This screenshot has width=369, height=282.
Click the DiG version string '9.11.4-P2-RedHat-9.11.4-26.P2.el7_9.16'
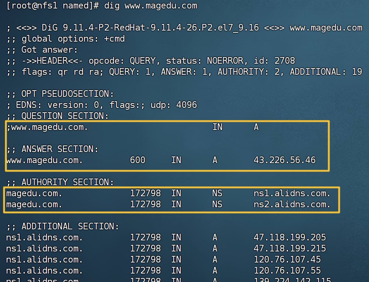tap(161, 28)
